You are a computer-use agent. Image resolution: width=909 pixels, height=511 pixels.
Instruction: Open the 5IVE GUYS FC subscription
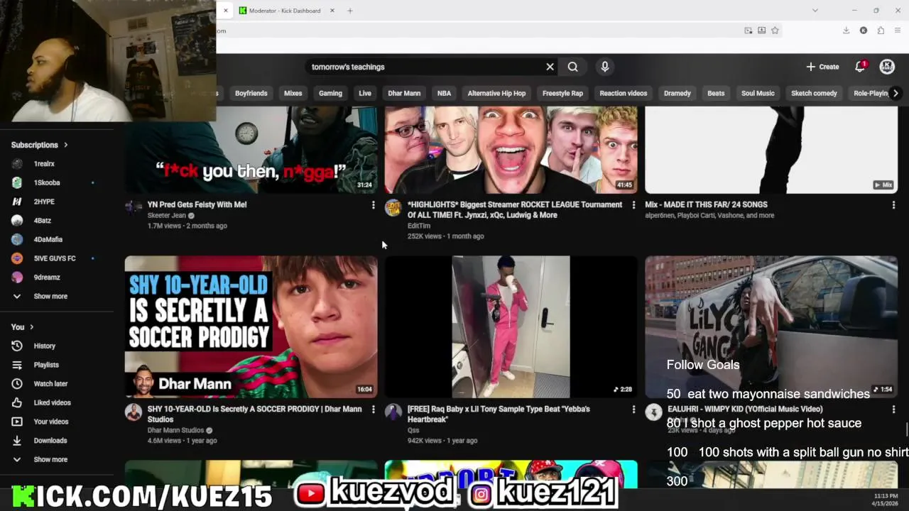click(57, 258)
